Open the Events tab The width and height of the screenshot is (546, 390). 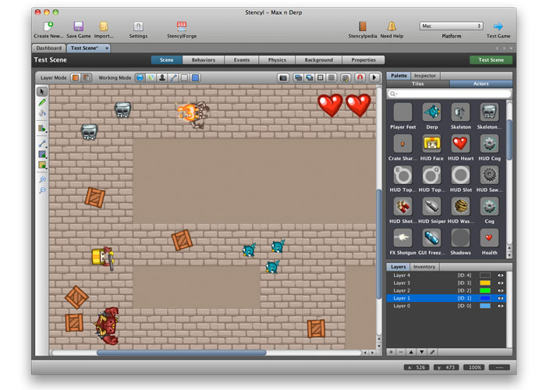242,60
